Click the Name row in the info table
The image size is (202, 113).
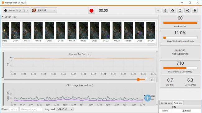click(180, 111)
